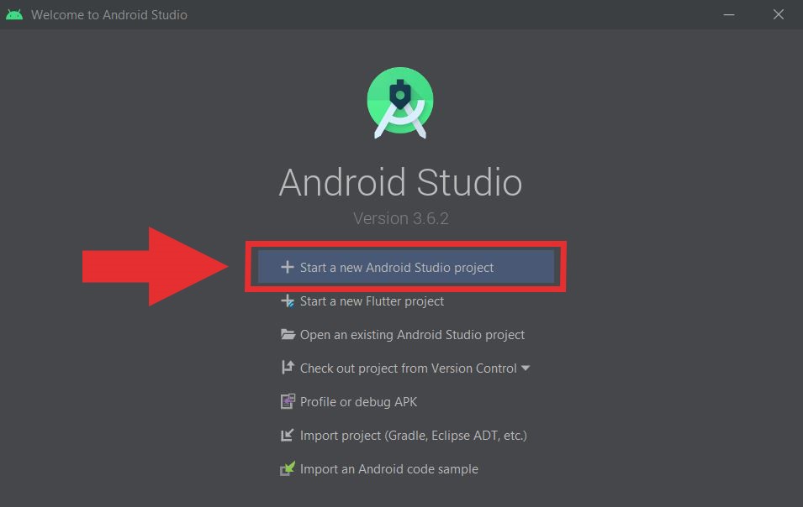Click the Version Control checkout icon

(288, 368)
